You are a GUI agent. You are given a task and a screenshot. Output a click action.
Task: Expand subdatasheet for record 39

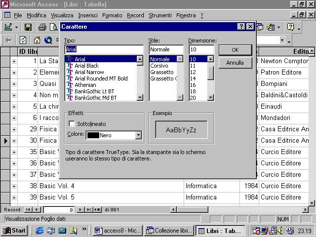point(14,197)
